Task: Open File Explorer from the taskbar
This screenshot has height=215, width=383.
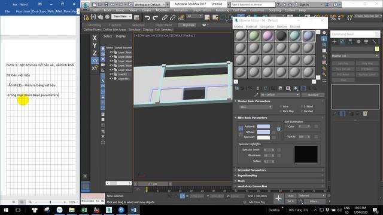Action: coord(72,210)
